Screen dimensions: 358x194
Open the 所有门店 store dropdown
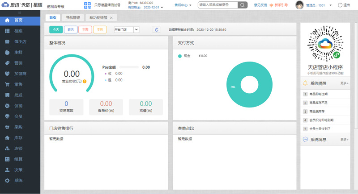[x=127, y=29]
